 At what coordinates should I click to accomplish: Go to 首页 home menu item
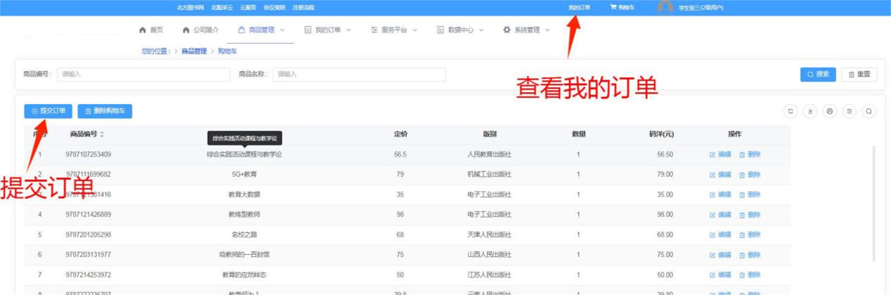(x=151, y=30)
